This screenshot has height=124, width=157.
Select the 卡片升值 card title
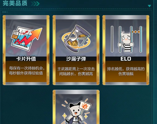point(26,59)
